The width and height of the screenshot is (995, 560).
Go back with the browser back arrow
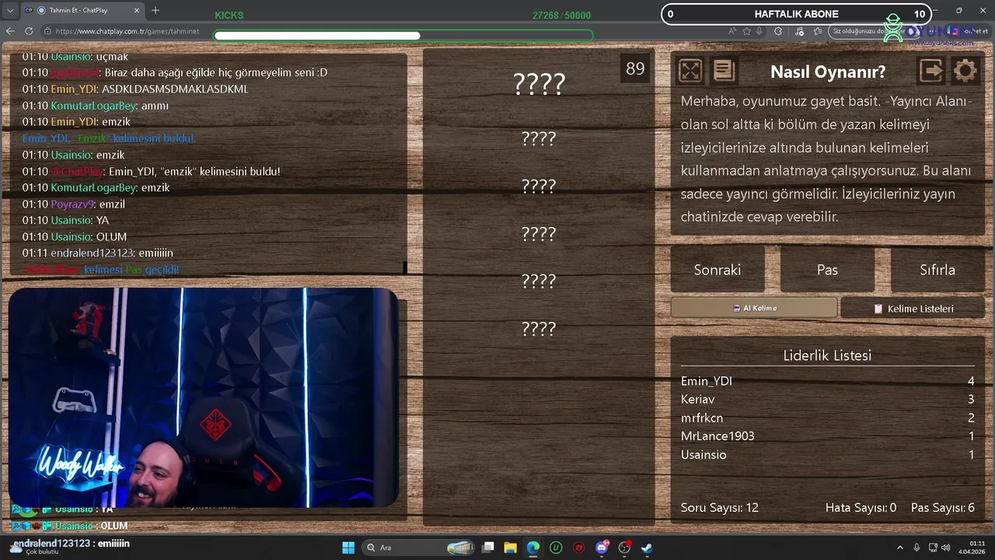(x=10, y=31)
